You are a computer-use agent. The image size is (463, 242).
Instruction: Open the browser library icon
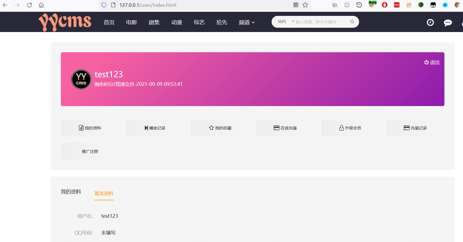pyautogui.click(x=335, y=5)
